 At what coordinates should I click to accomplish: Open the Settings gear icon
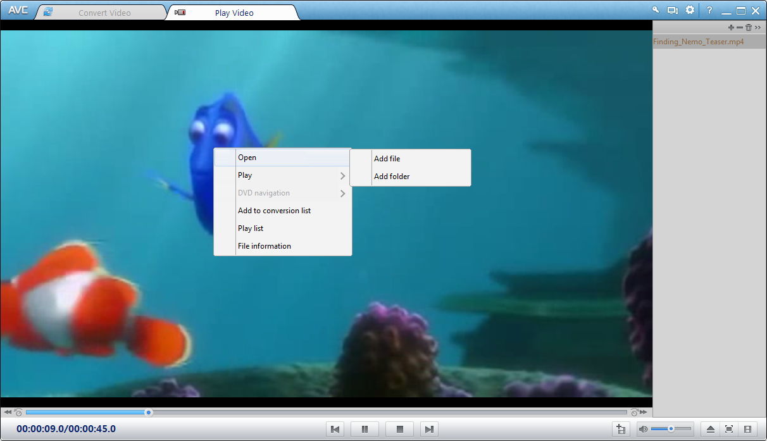pos(689,10)
